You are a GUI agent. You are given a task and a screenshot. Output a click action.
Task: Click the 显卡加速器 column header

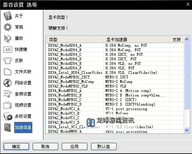click(x=136, y=40)
